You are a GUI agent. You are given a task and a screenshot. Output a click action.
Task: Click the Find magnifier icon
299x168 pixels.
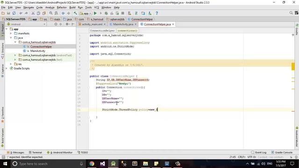click(x=51, y=13)
